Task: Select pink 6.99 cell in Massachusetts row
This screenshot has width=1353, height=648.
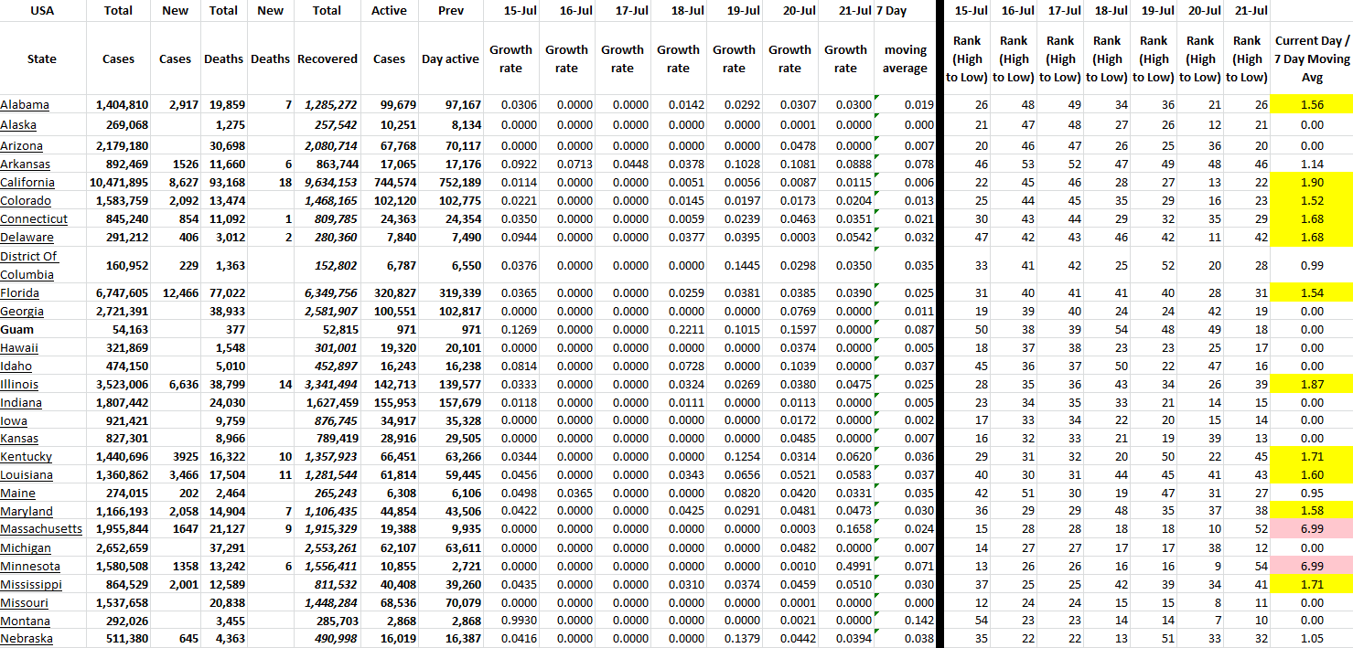Action: (1311, 529)
